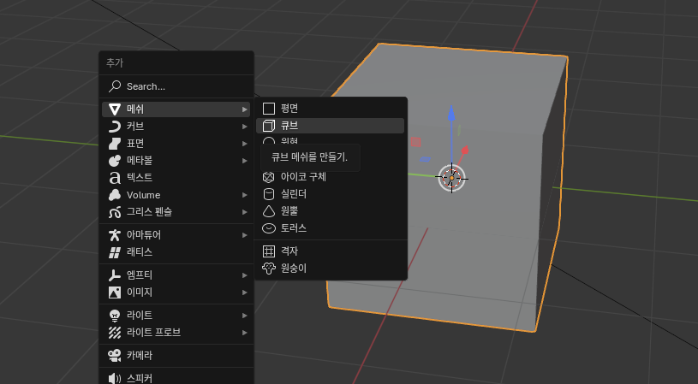Click the grease pencil stroke icon

click(115, 212)
